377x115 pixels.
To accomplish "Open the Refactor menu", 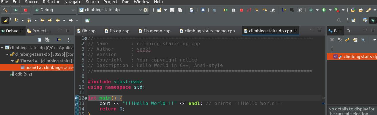I will click(51, 2).
